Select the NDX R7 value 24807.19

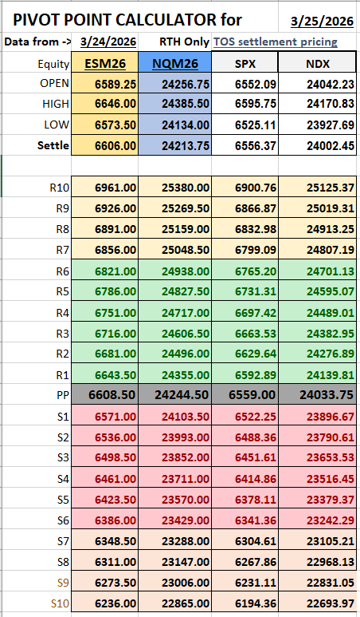tap(318, 249)
